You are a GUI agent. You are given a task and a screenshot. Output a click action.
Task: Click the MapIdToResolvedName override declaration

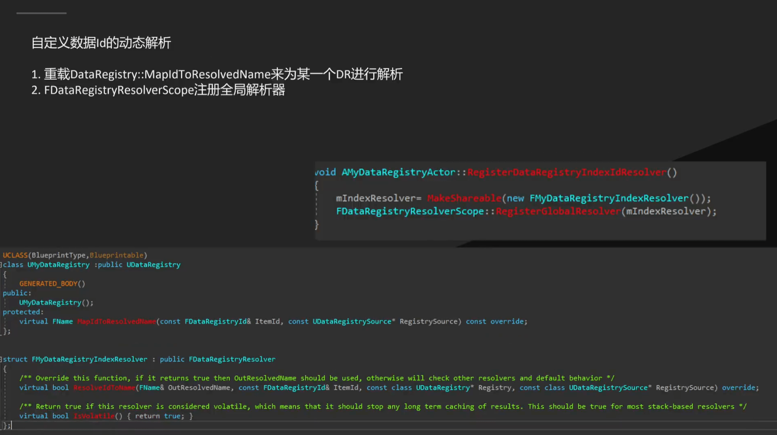(x=116, y=321)
